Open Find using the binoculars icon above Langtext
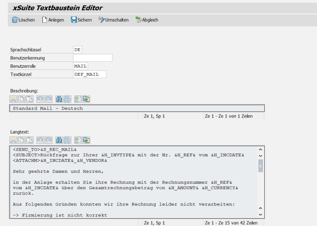This screenshot has height=226, width=317. [x=58, y=140]
